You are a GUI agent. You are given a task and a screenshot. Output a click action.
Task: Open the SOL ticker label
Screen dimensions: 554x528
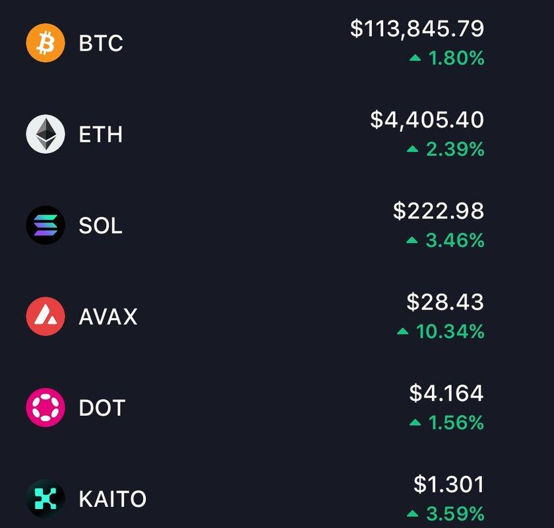101,226
